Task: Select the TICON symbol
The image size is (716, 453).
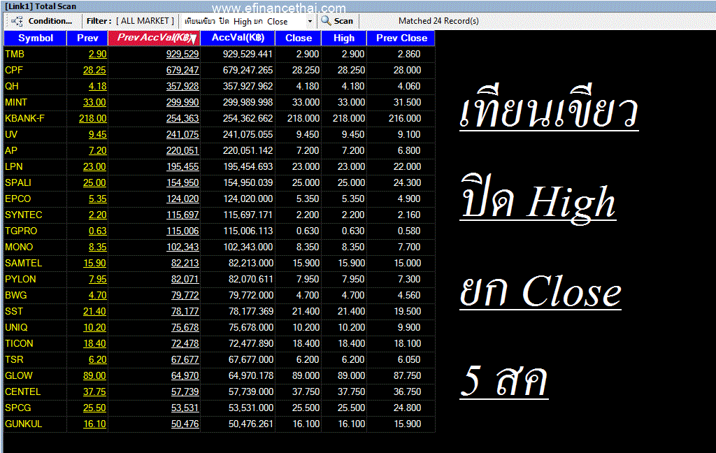Action: tap(19, 343)
